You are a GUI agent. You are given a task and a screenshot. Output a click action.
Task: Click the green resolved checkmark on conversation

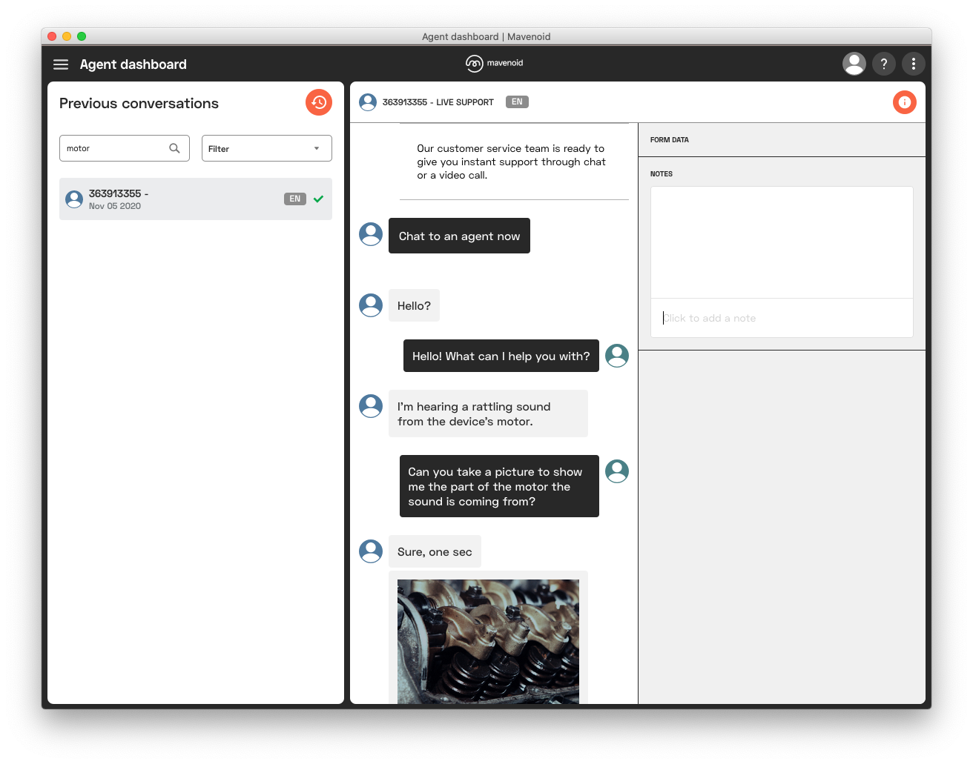coord(318,199)
